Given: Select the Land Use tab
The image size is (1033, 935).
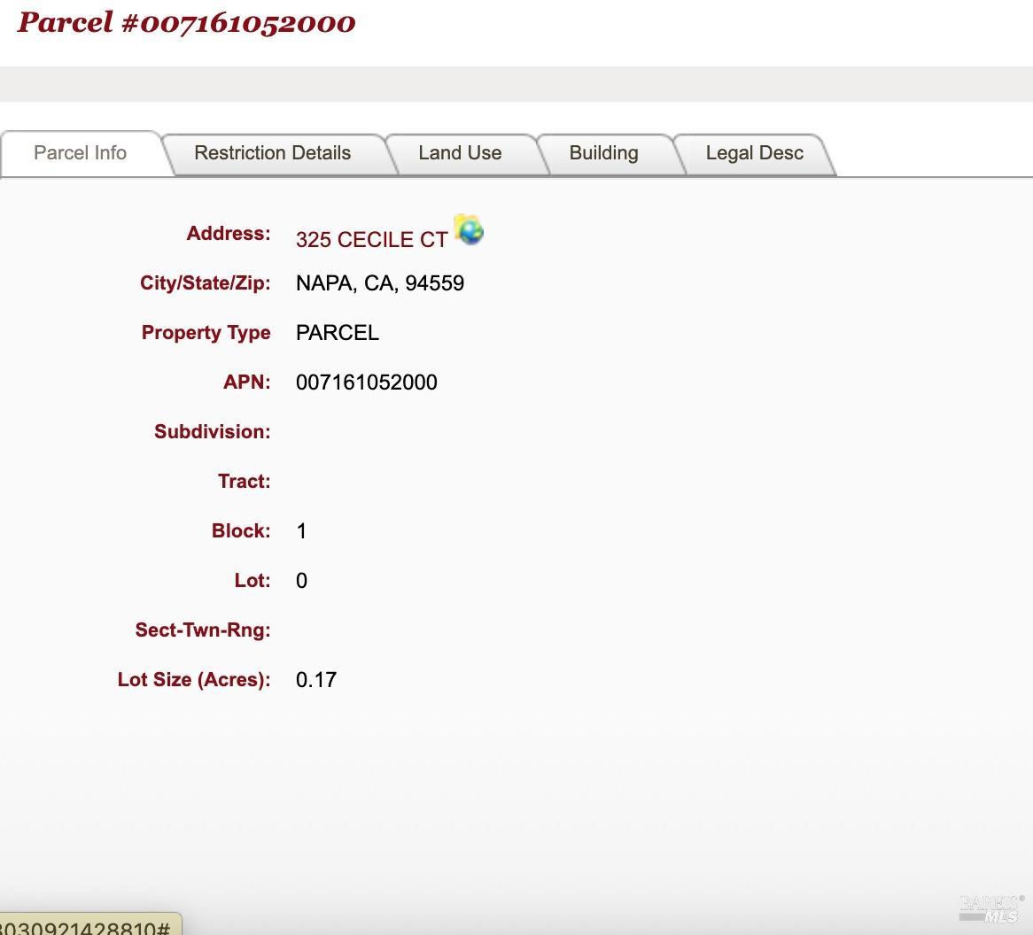Looking at the screenshot, I should (460, 153).
